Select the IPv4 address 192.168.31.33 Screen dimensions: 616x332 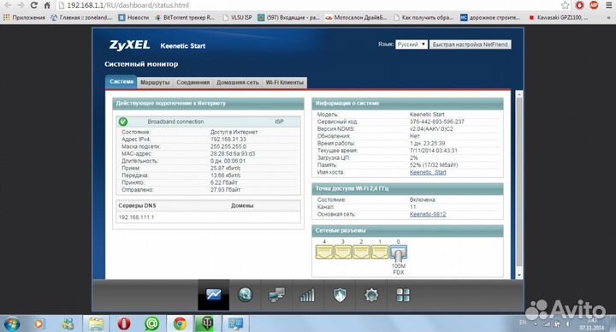pyautogui.click(x=228, y=139)
